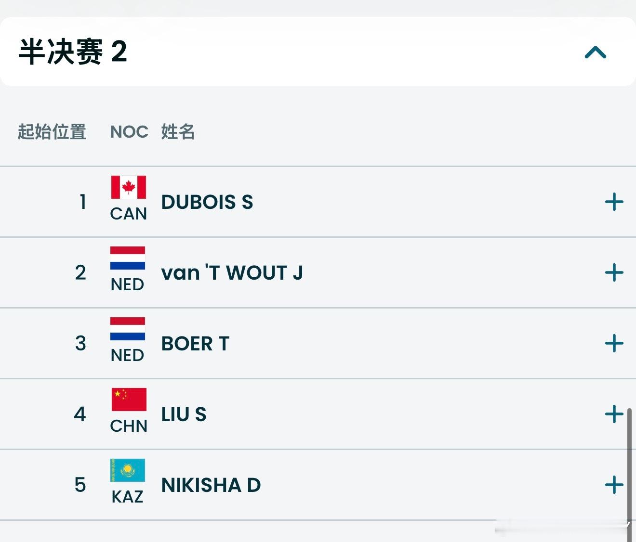The image size is (636, 542).
Task: Click the Netherlands flag beside van 'T WOUT
Action: click(x=128, y=258)
